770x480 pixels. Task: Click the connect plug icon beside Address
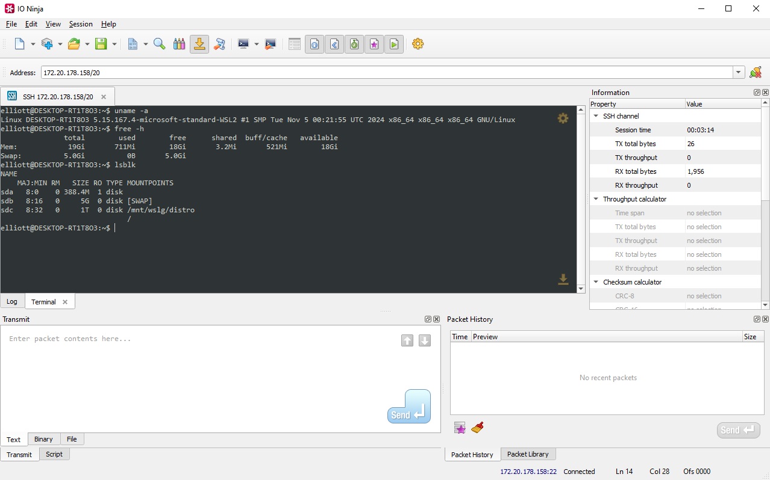756,73
